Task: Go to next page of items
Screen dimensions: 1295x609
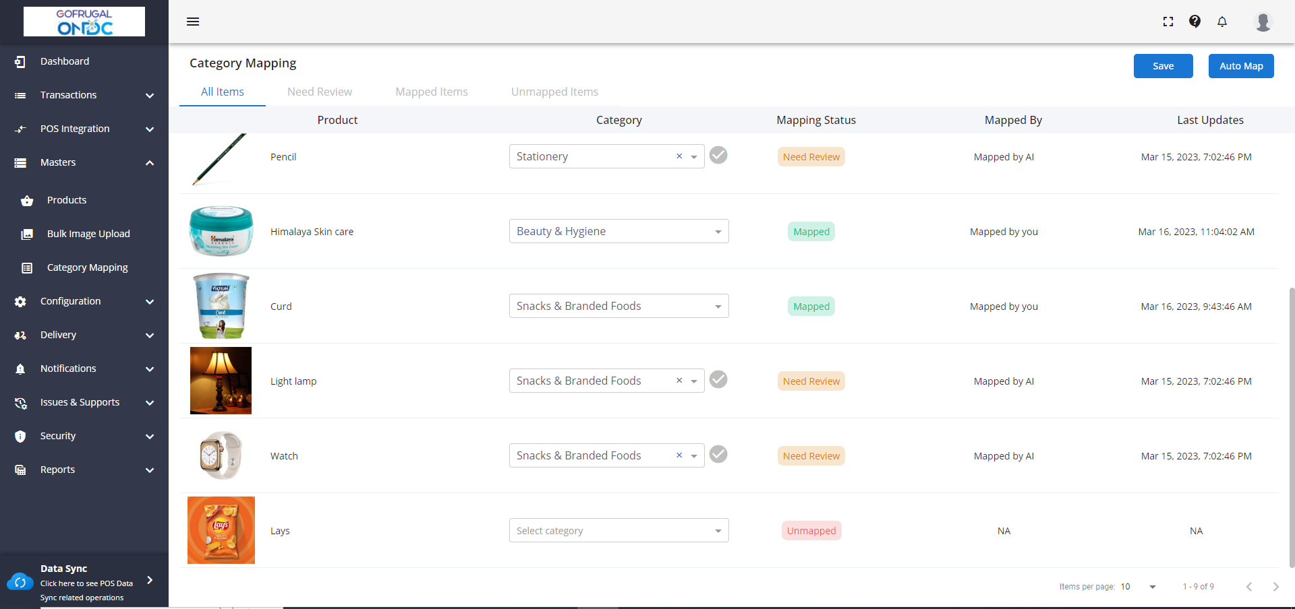Action: coord(1275,587)
